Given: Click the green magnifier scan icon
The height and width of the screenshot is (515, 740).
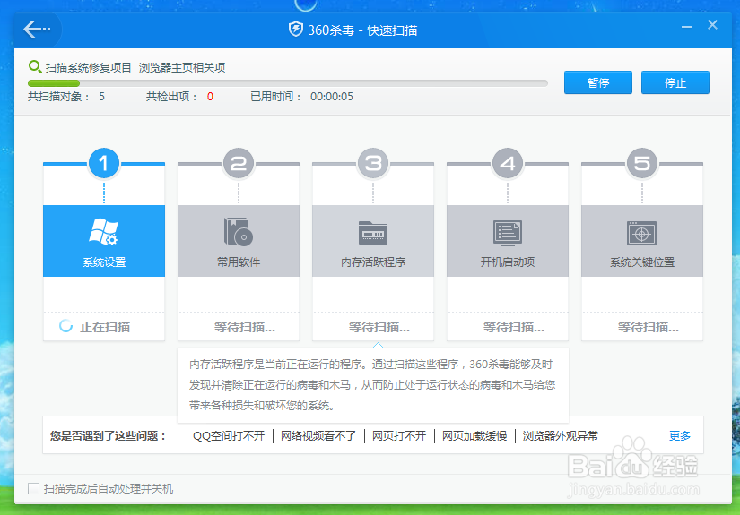Looking at the screenshot, I should [35, 67].
